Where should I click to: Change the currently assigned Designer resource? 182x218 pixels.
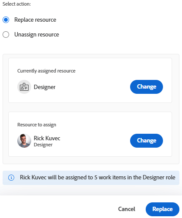(147, 87)
